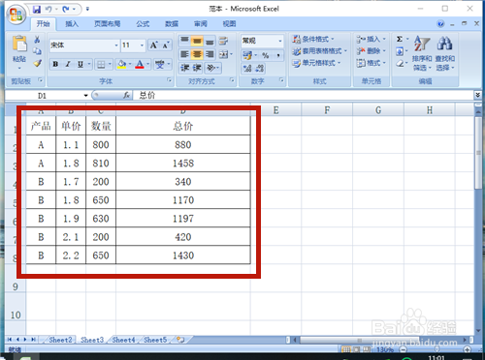Toggle underline formatting
This screenshot has width=485, height=360.
click(x=81, y=64)
